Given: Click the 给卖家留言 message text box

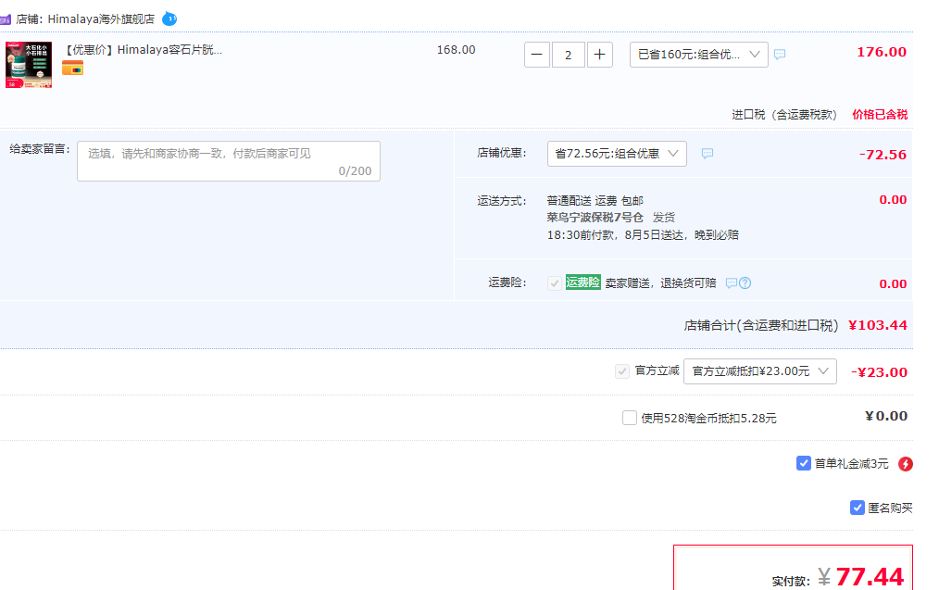Looking at the screenshot, I should tap(229, 161).
